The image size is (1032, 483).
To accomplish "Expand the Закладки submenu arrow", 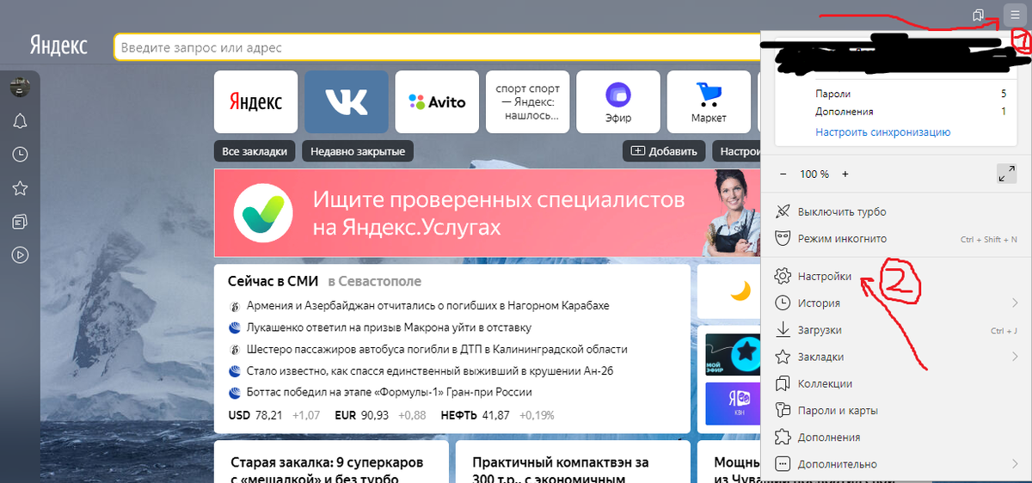I will [x=1015, y=357].
